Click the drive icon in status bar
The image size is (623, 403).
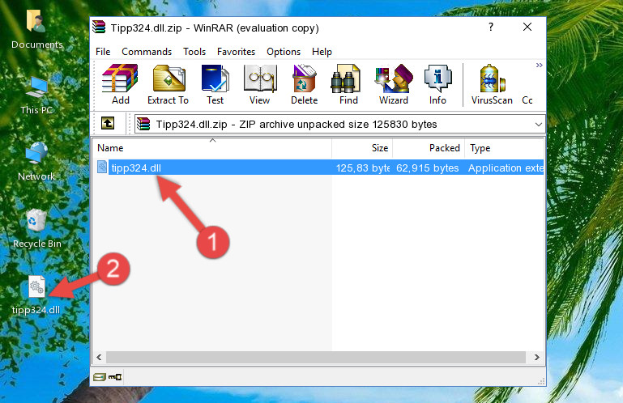point(100,377)
